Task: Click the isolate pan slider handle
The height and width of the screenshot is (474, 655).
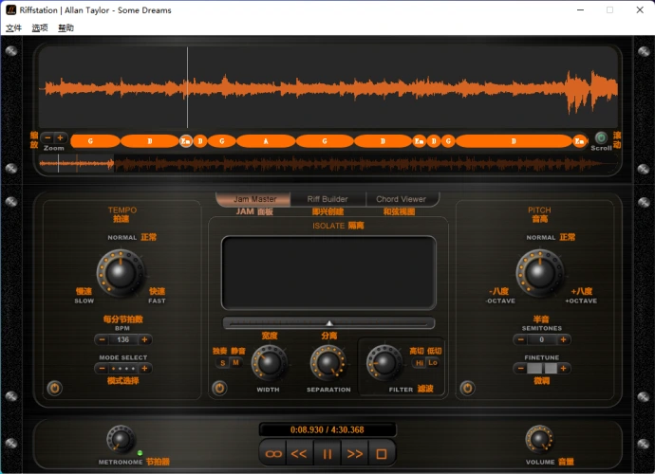Action: [329, 323]
